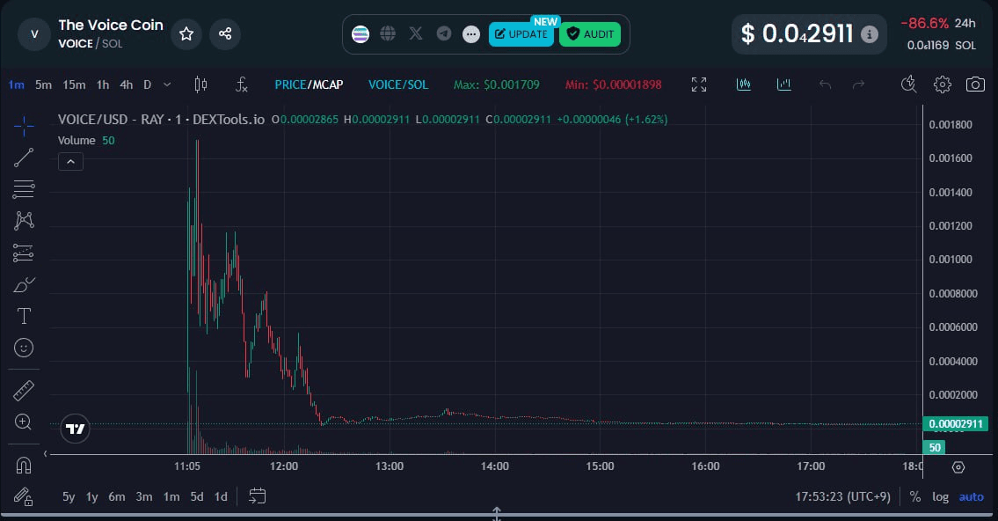Select the Text annotation tool

pyautogui.click(x=24, y=316)
